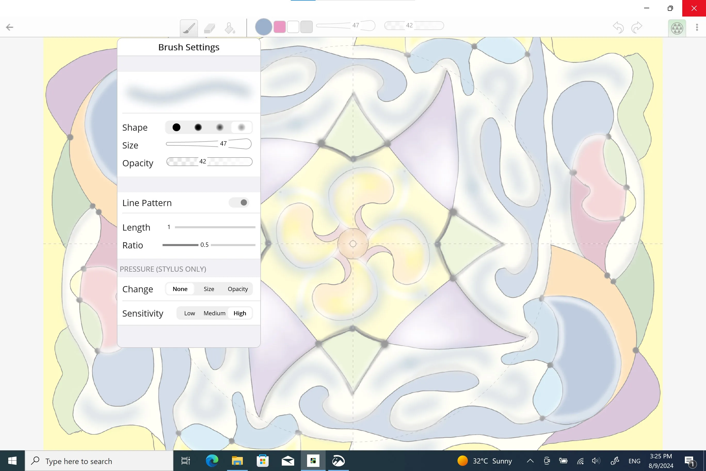Open the notification center icon
The width and height of the screenshot is (706, 471).
point(689,461)
